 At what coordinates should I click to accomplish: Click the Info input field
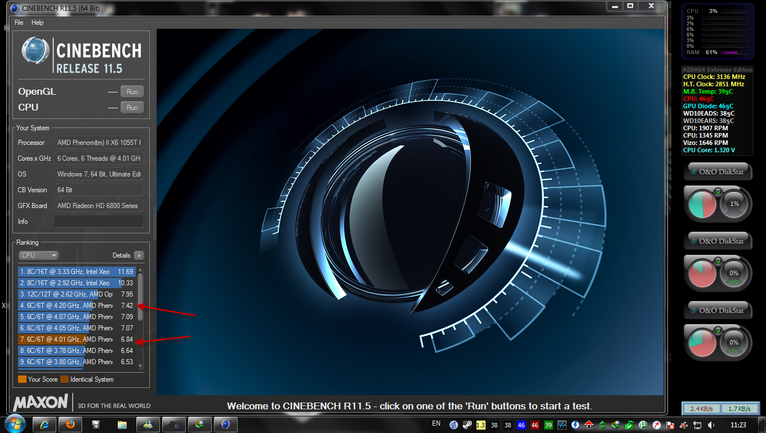(x=99, y=222)
